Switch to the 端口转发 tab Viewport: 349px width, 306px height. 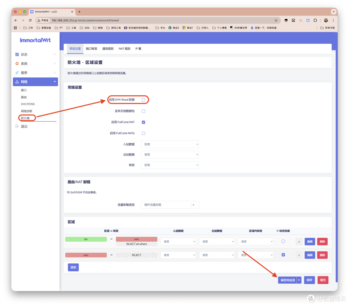(x=91, y=49)
